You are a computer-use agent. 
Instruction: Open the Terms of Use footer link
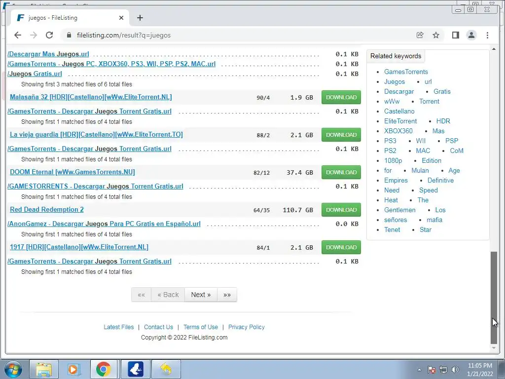point(201,327)
